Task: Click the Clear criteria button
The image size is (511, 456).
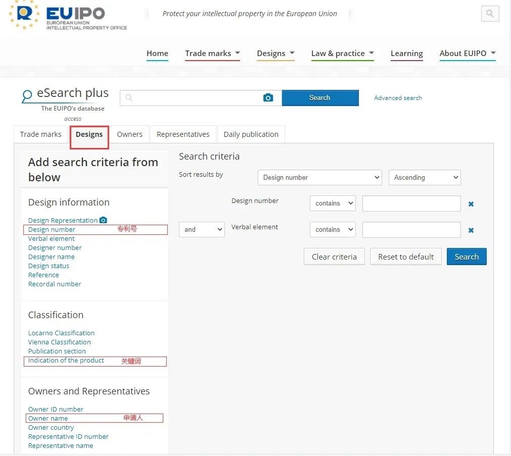Action: click(334, 257)
